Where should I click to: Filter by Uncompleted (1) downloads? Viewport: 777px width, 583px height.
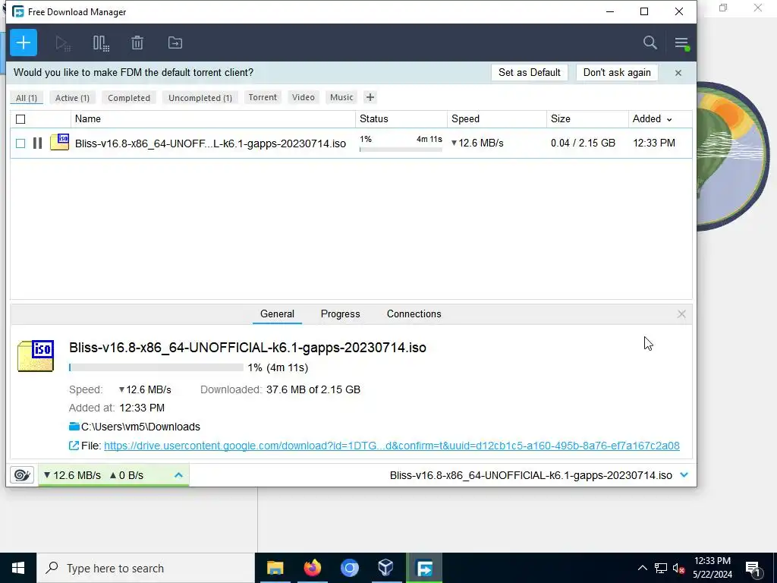[200, 98]
